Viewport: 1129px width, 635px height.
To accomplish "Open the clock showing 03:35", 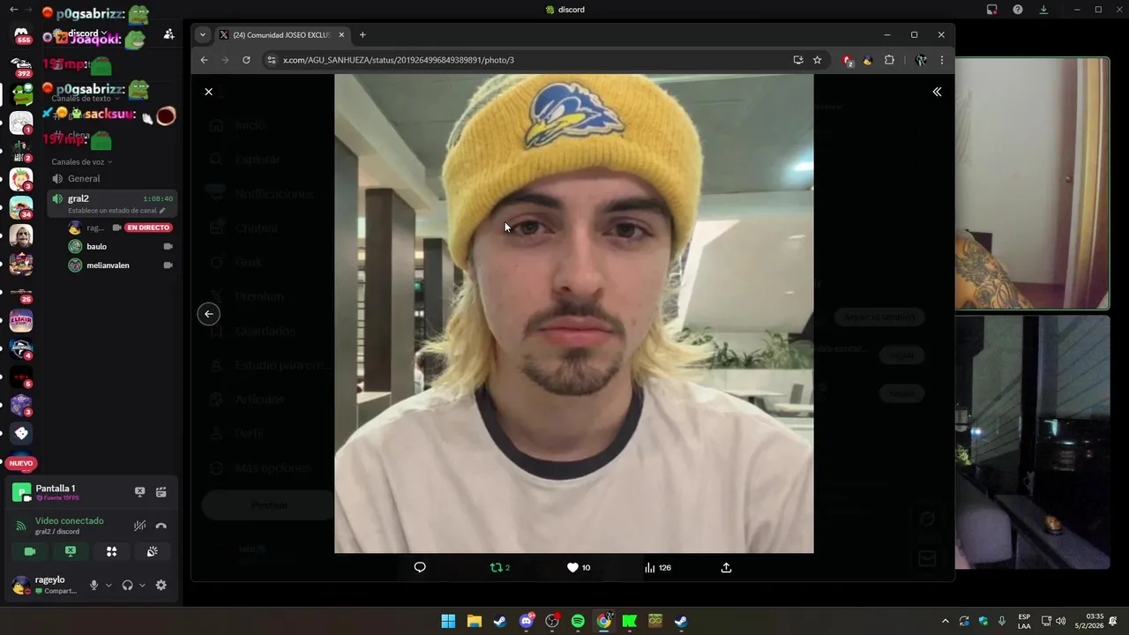I will tap(1095, 621).
